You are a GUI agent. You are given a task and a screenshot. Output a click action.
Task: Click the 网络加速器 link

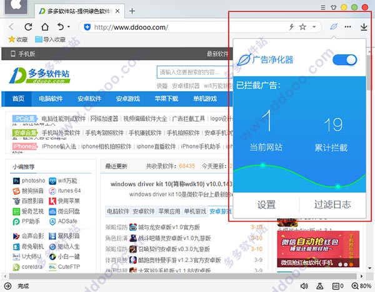(104, 119)
